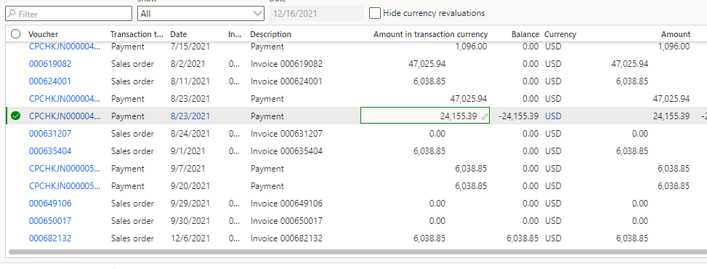Click date 8/11/2021 in the table
The height and width of the screenshot is (269, 707).
tap(190, 81)
